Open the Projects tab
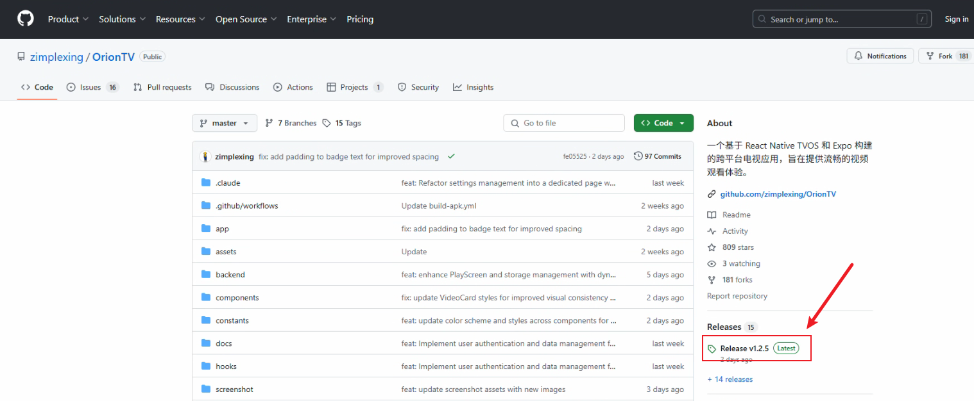Image resolution: width=974 pixels, height=401 pixels. pos(355,87)
